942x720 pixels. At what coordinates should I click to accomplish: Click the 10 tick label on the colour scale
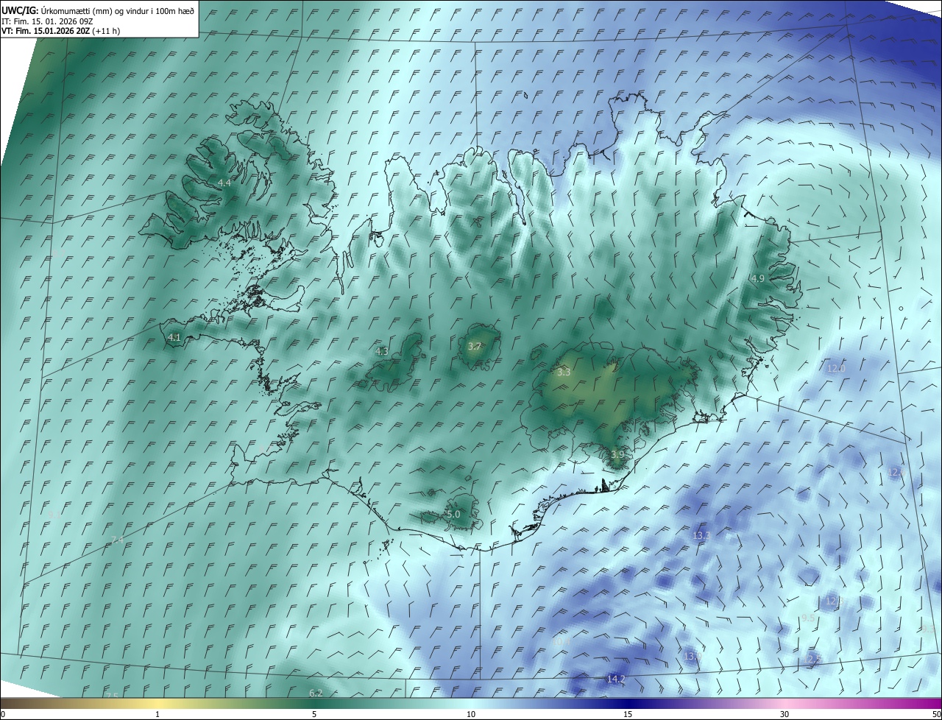click(471, 714)
